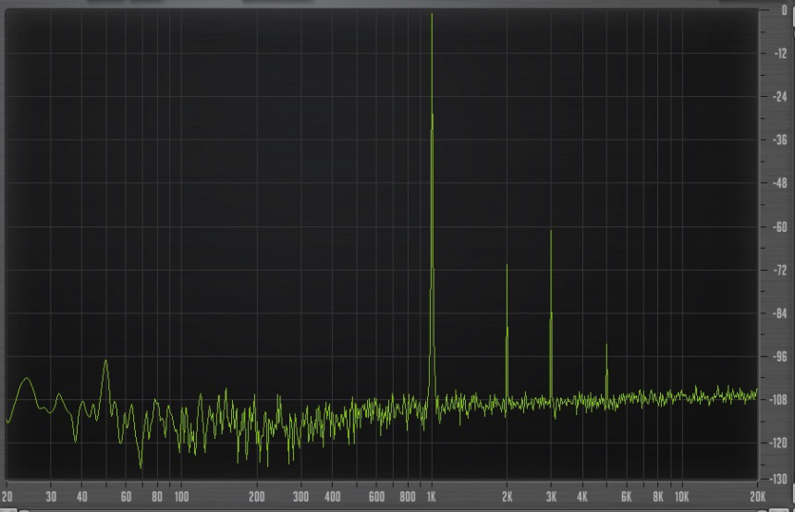Select the -60 dB level scale label

coord(779,227)
